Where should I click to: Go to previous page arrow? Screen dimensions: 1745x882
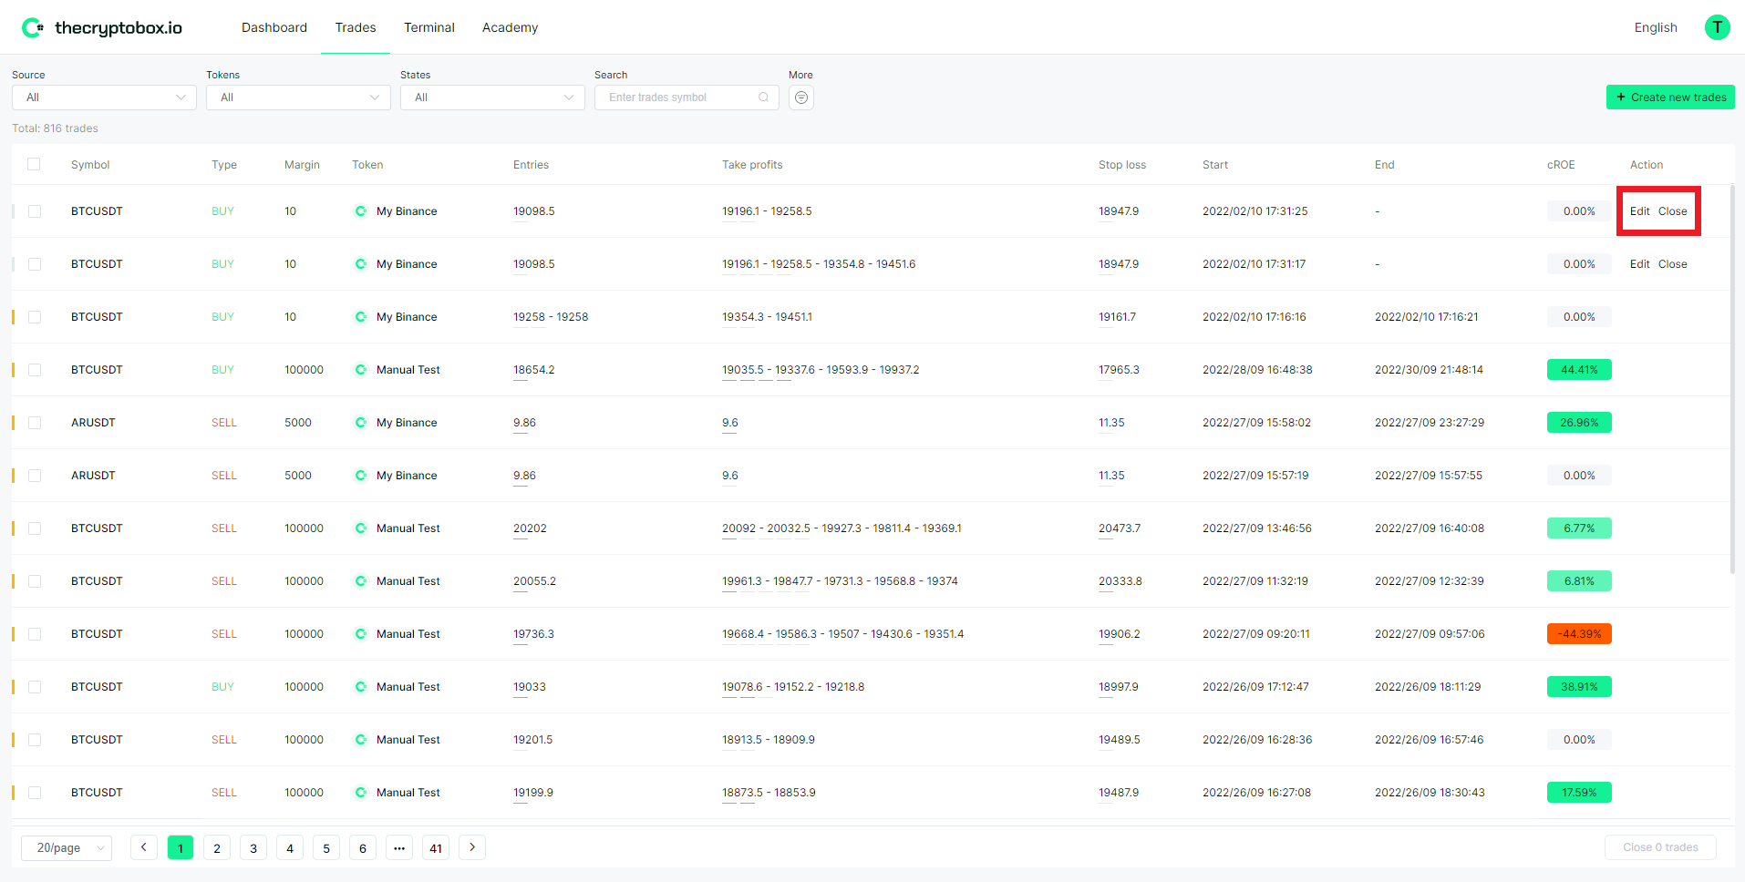pos(143,847)
